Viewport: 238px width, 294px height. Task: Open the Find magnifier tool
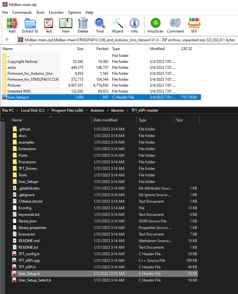point(100,23)
